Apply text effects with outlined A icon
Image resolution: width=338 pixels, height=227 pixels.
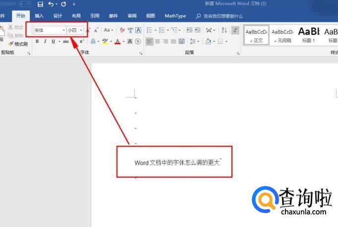coord(93,42)
